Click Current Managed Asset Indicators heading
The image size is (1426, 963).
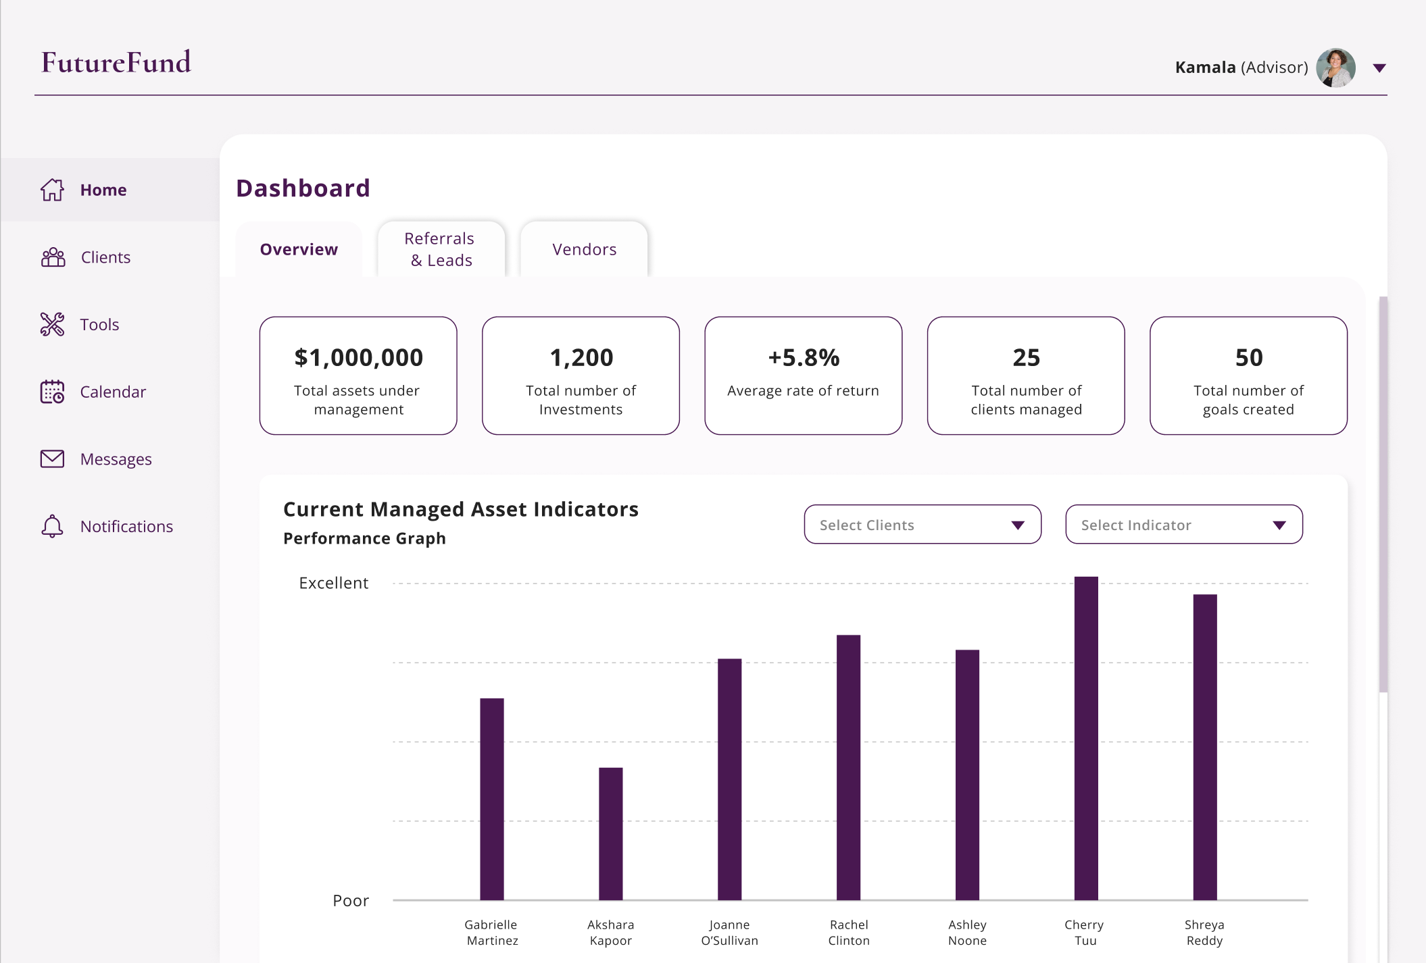click(x=461, y=509)
